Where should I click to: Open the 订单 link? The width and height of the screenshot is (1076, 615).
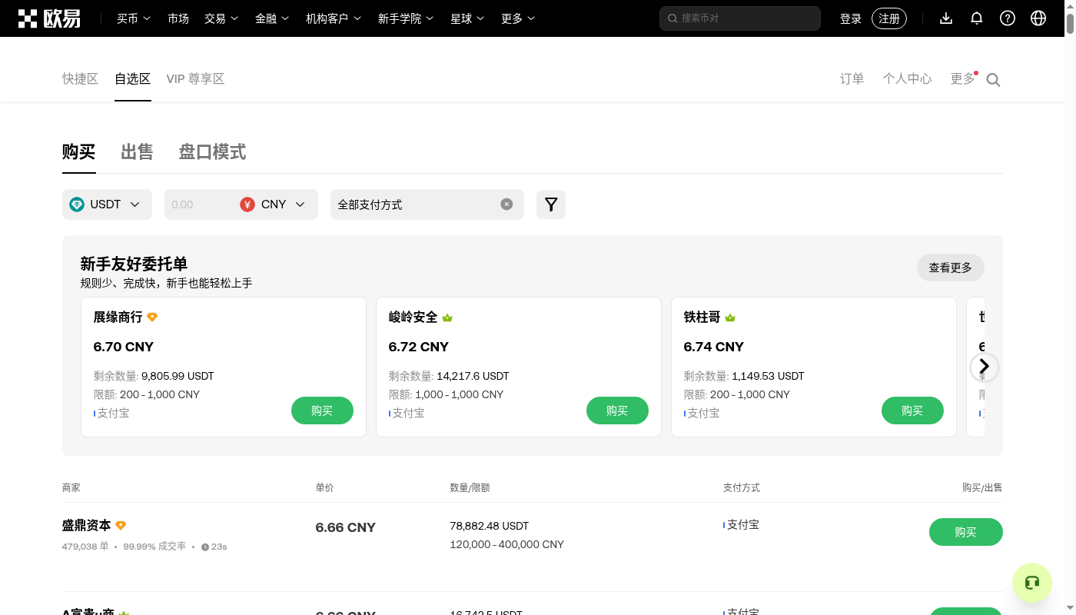(852, 78)
